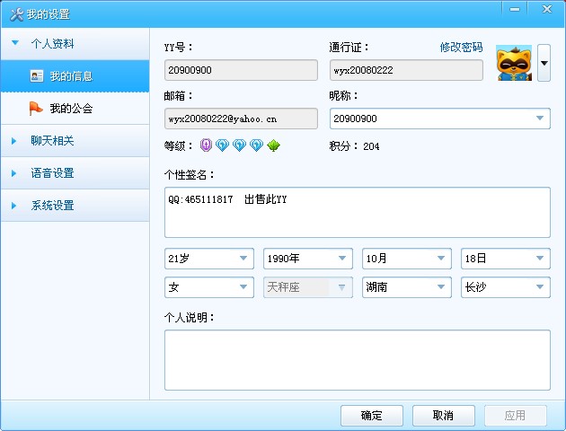Close the 我的设置 window
This screenshot has height=431, width=566.
[x=547, y=9]
